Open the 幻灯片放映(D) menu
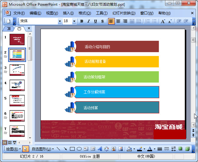This screenshot has width=198, height=162. 124,13
